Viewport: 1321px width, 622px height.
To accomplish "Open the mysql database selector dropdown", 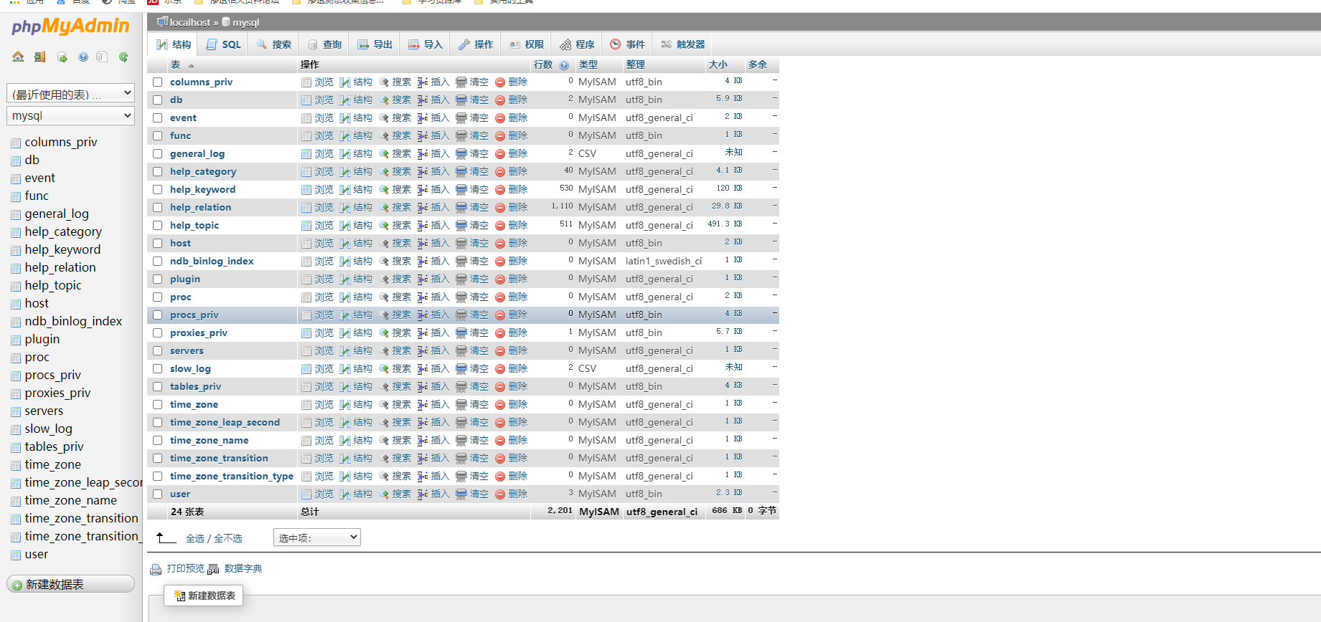I will 70,115.
